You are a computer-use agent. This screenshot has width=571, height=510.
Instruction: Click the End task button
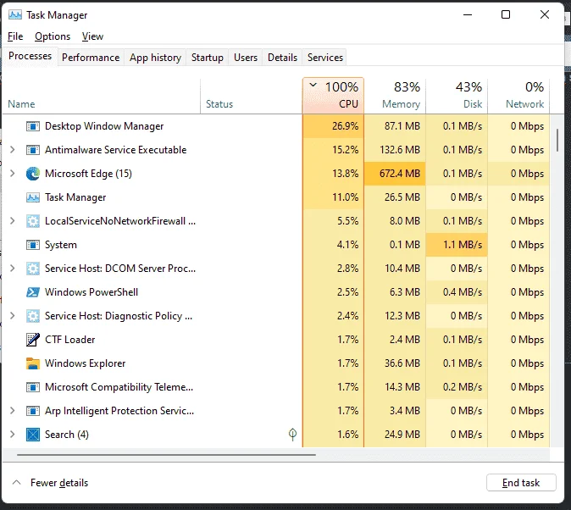[521, 483]
